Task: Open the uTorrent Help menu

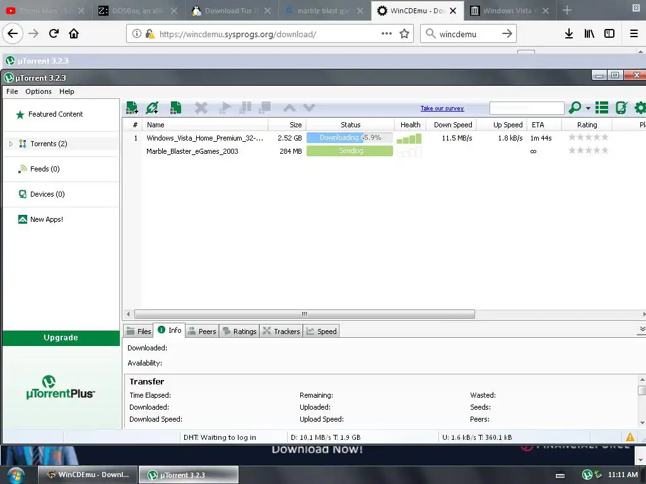Action: pyautogui.click(x=67, y=91)
